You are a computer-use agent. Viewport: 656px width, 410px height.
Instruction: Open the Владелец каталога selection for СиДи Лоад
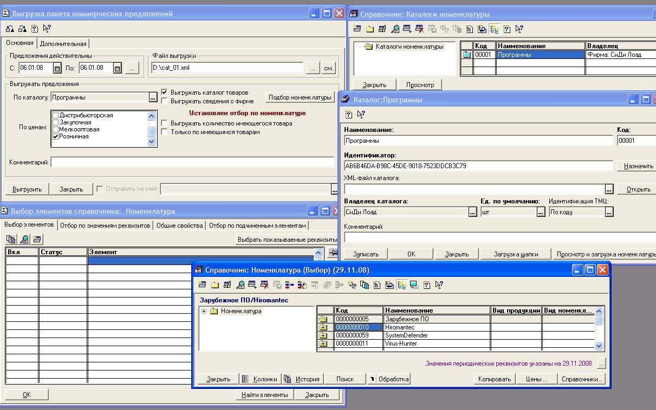pyautogui.click(x=472, y=212)
